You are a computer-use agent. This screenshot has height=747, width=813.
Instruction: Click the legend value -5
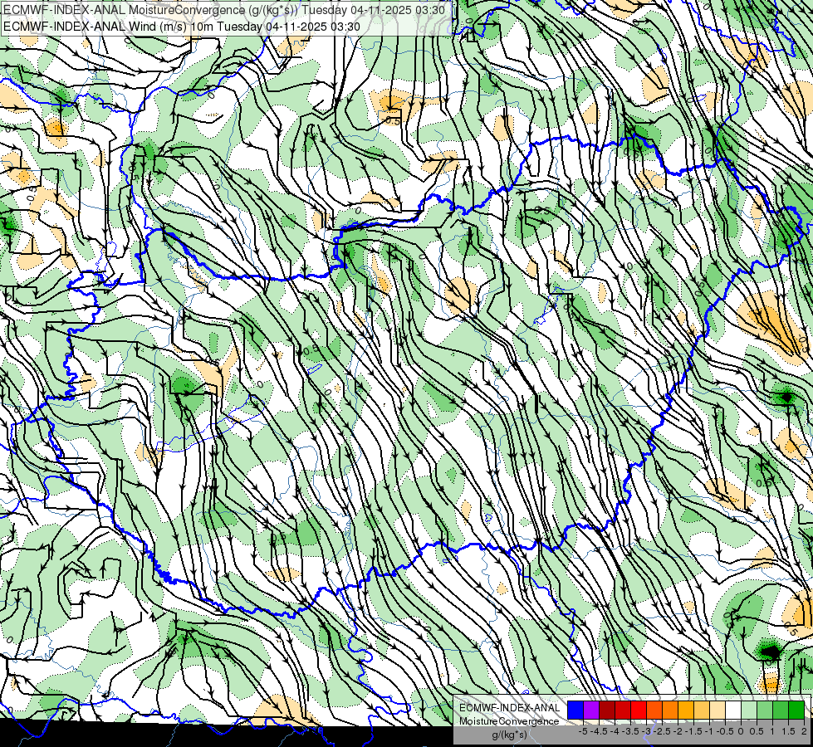[x=583, y=731]
